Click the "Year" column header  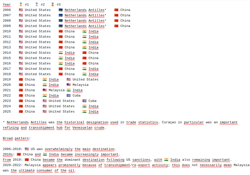(x=7, y=5)
